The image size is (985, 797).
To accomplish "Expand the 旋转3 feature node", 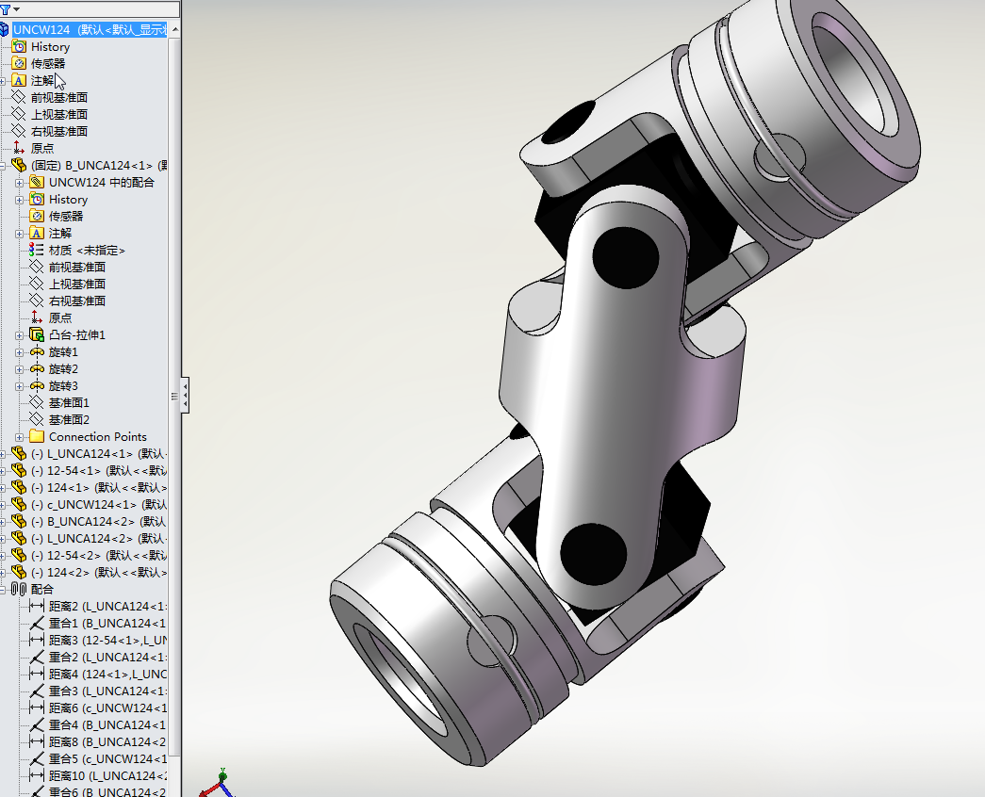I will [20, 386].
